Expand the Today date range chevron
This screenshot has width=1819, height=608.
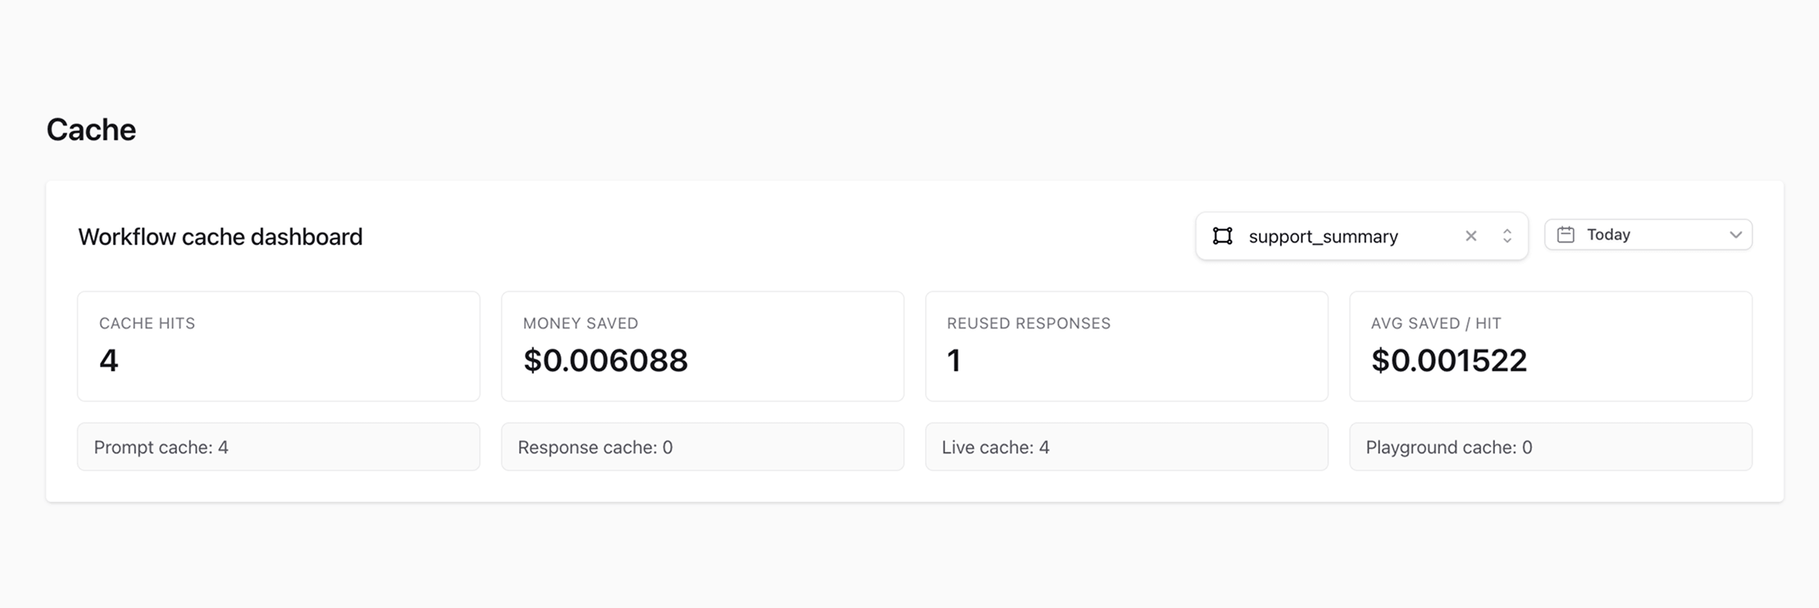1735,234
